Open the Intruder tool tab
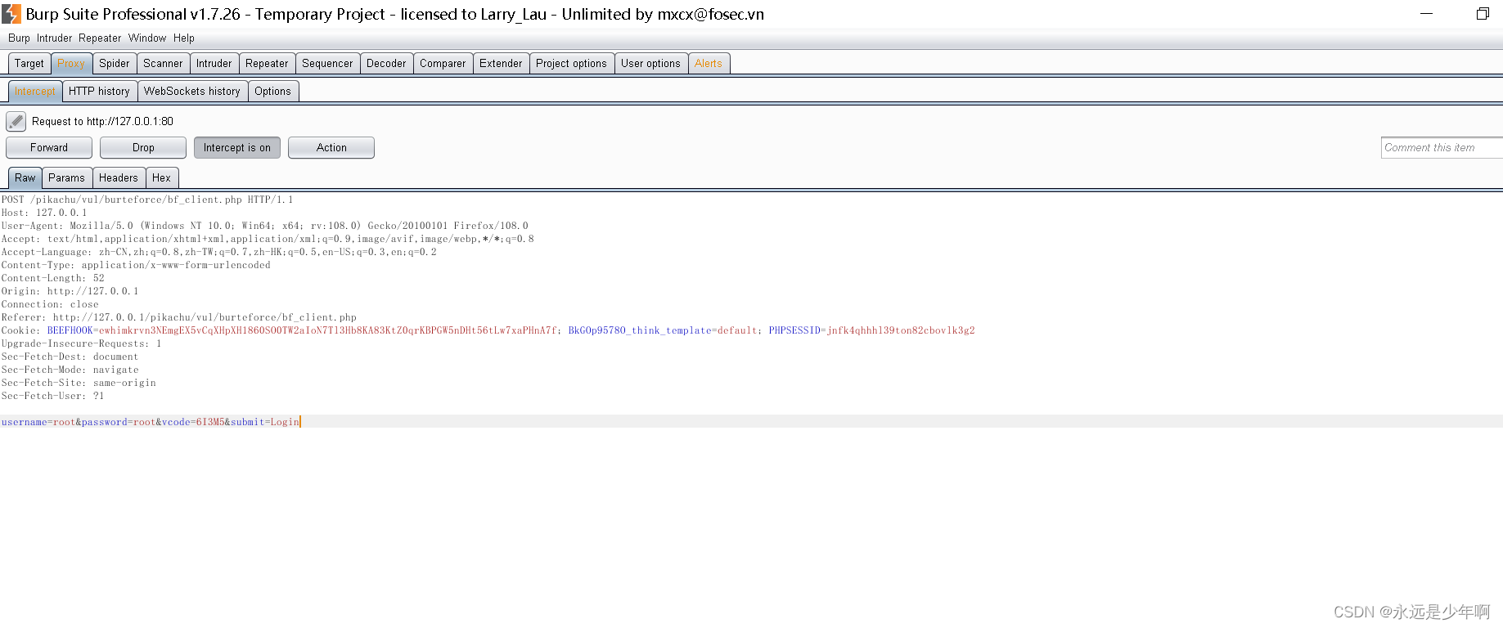 [x=214, y=64]
